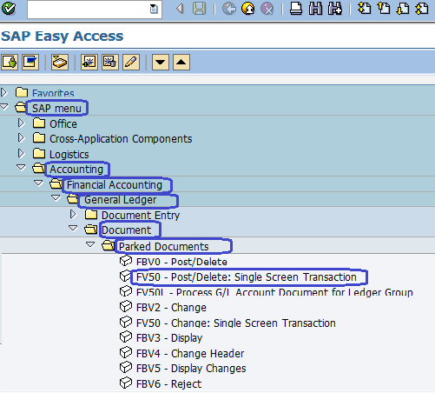Image resolution: width=435 pixels, height=393 pixels.
Task: Select FBV3 - Display transaction
Action: pyautogui.click(x=169, y=338)
